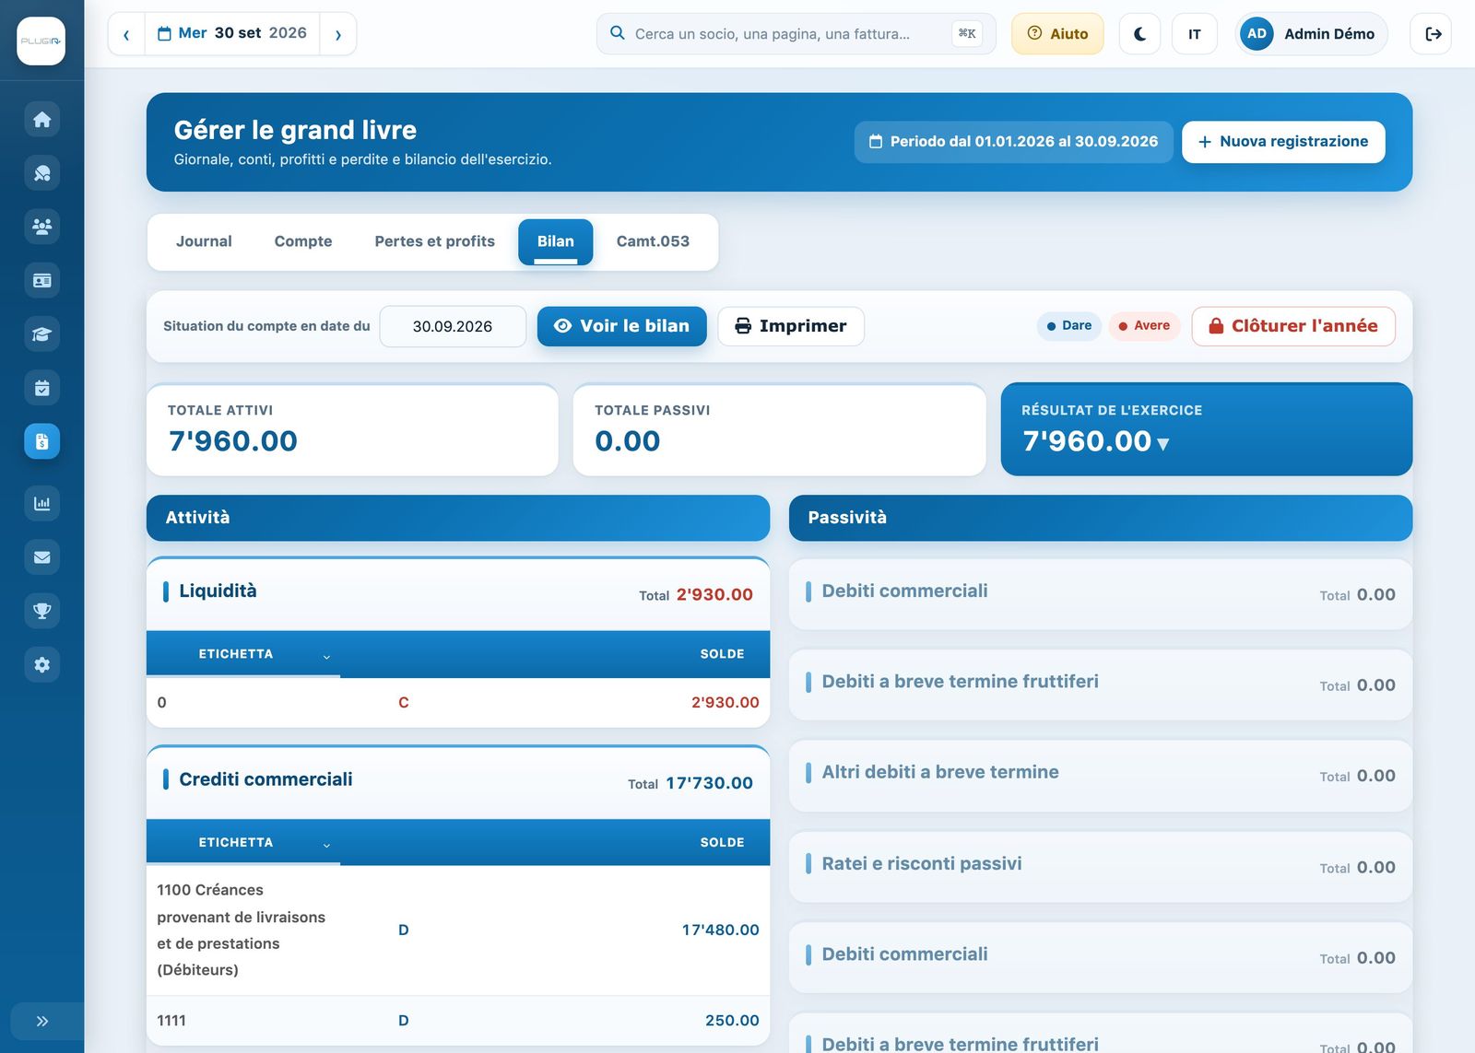
Task: Open the members group icon in sidebar
Action: click(x=41, y=227)
